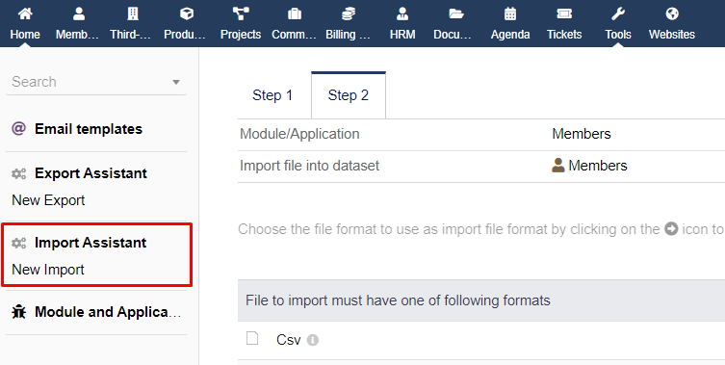Open the Home module icon
The image size is (725, 365).
pyautogui.click(x=25, y=13)
